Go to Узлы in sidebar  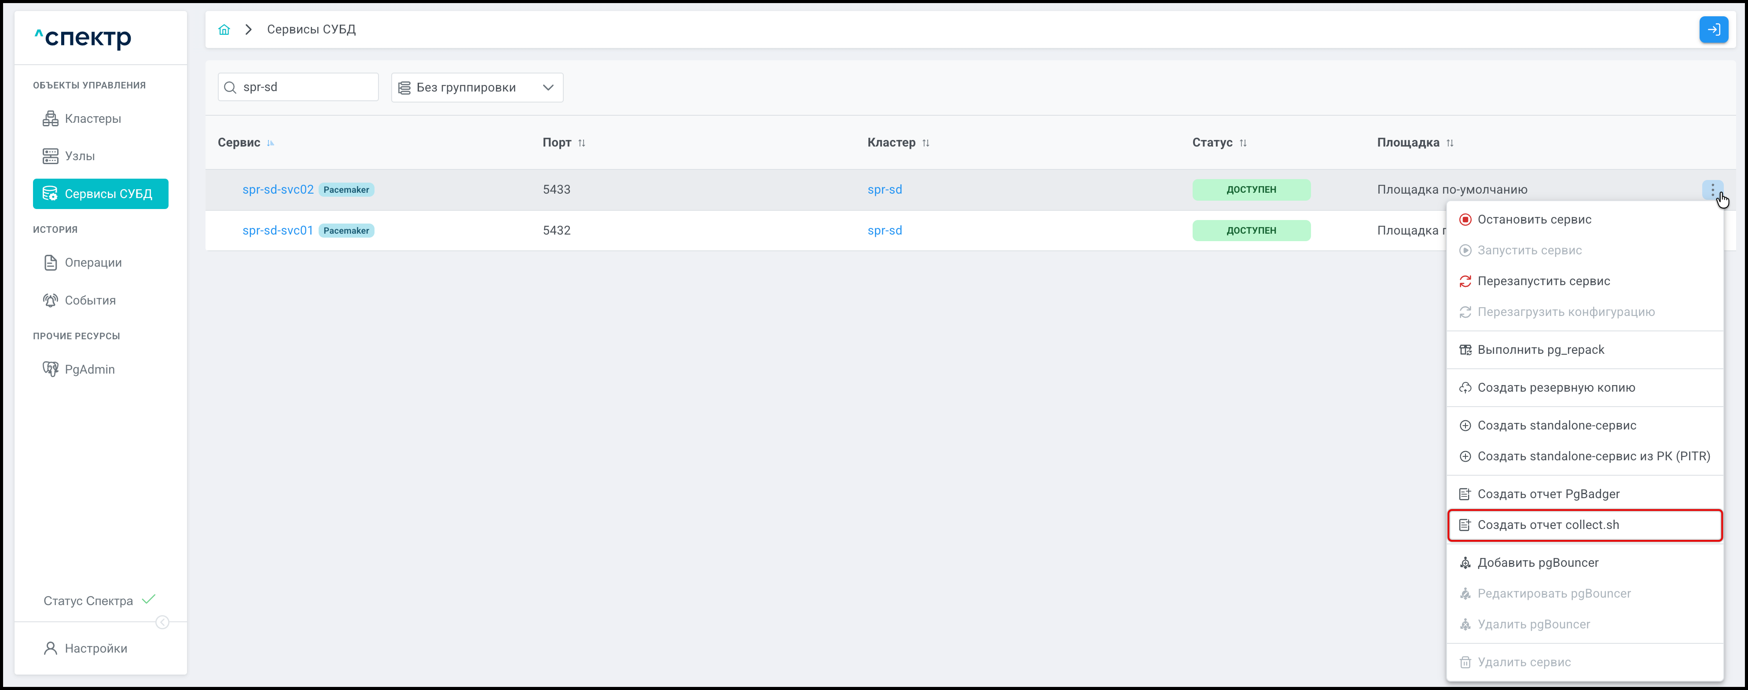(79, 156)
